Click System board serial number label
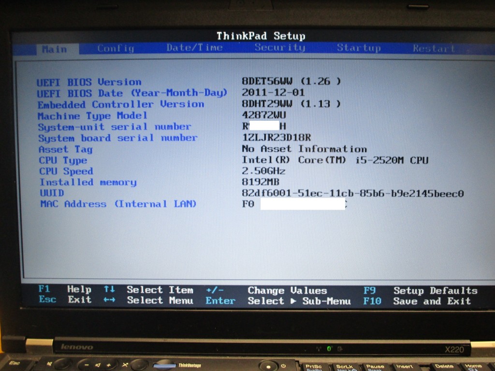The image size is (495, 371). [118, 138]
